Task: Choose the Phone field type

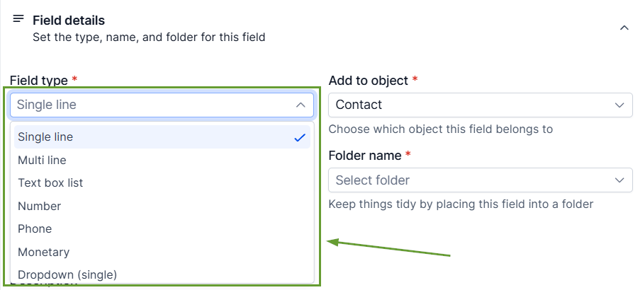Action: [35, 228]
